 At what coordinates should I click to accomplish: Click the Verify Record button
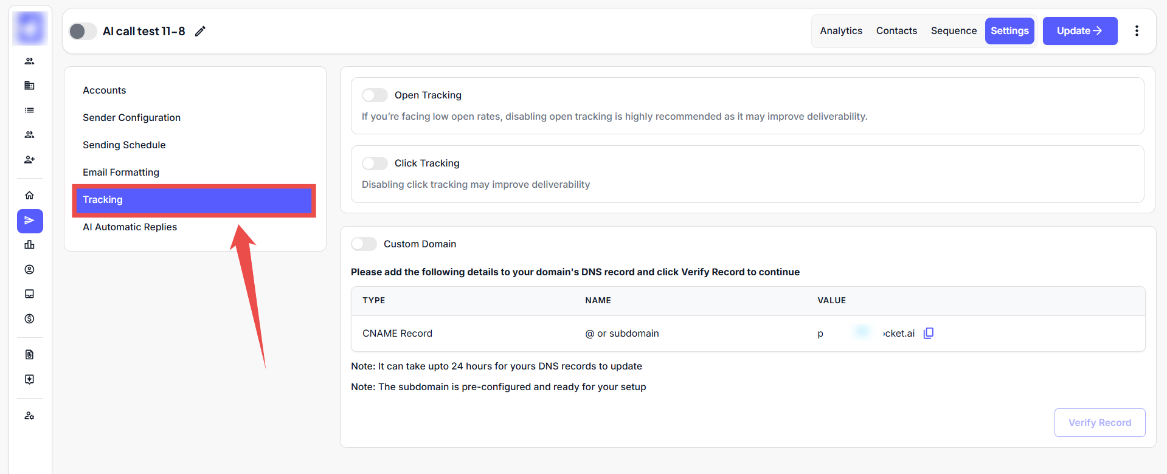(1099, 422)
